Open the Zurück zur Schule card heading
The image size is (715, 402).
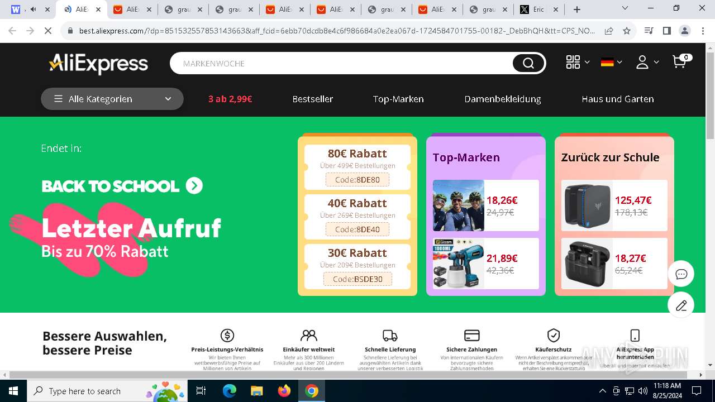coord(610,157)
